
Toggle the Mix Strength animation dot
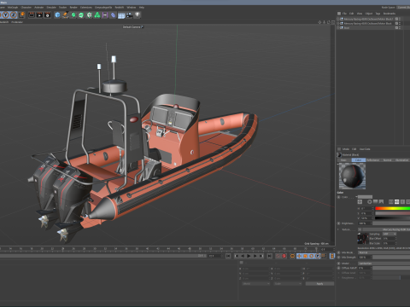pos(339,258)
